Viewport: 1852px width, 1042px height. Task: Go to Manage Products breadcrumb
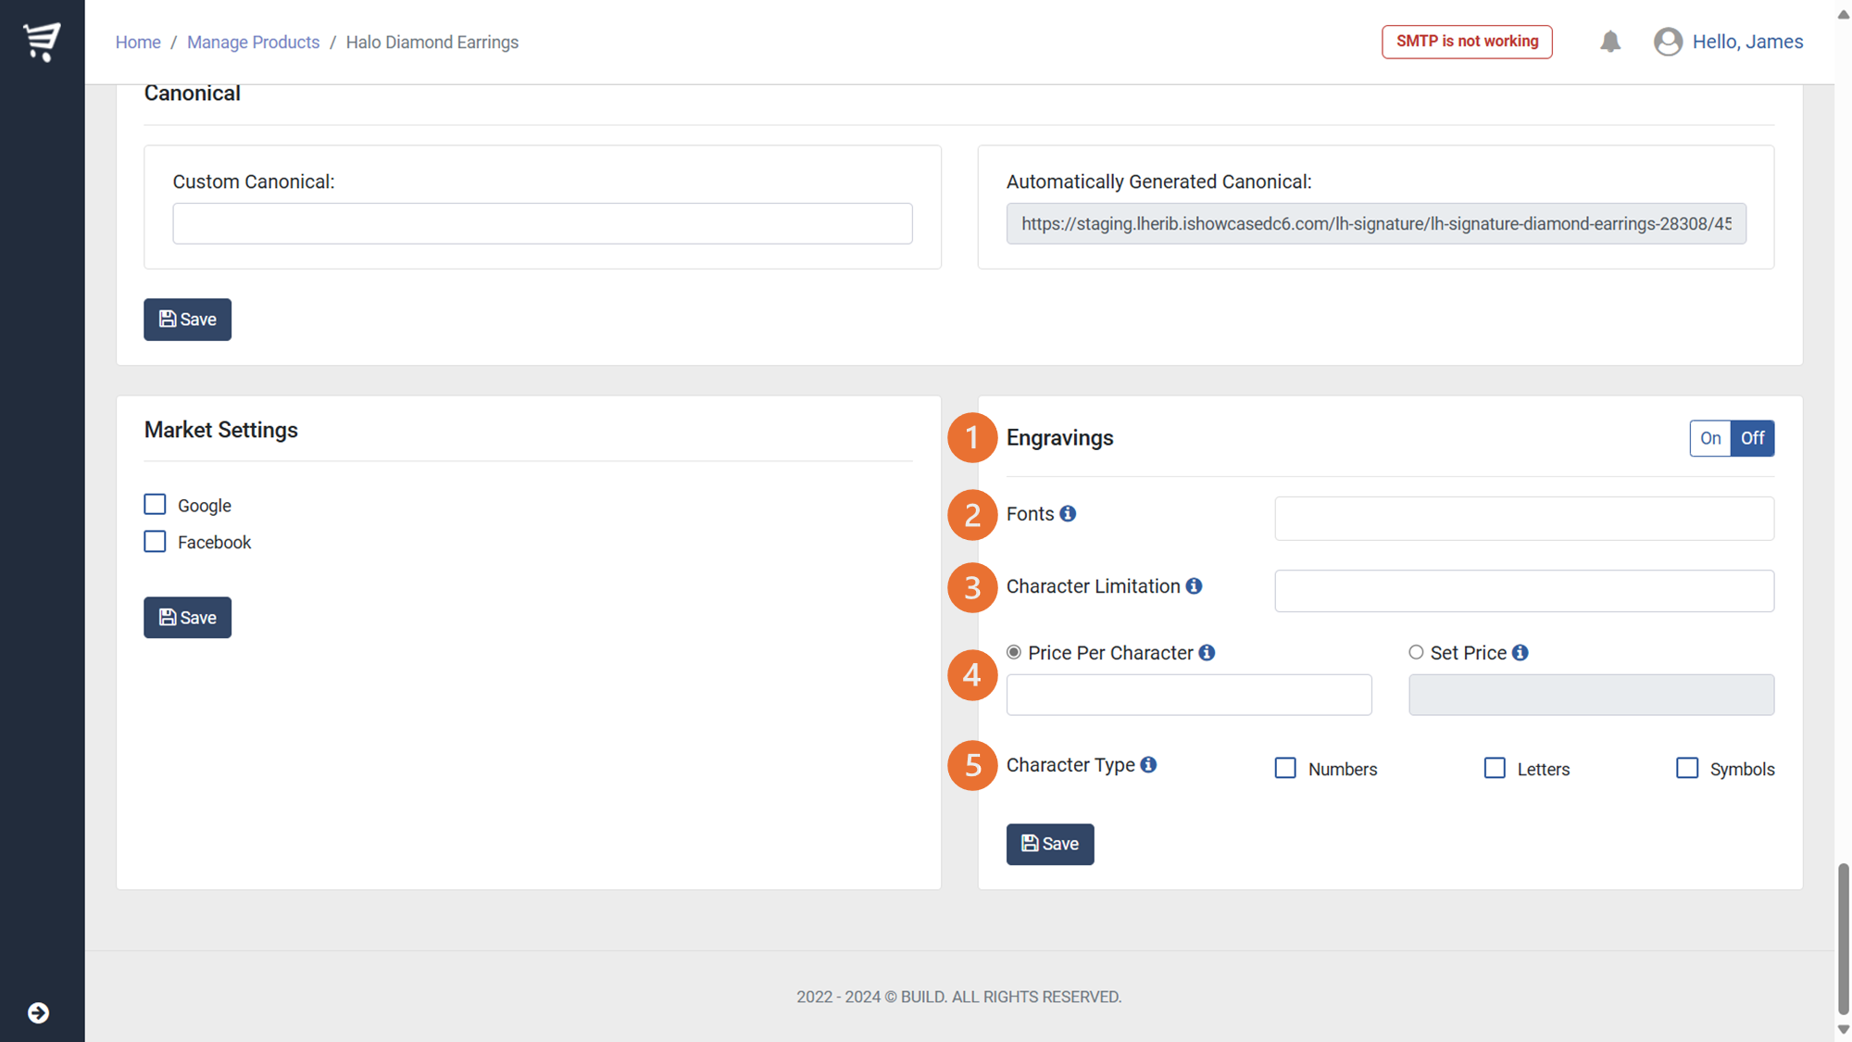pos(253,42)
